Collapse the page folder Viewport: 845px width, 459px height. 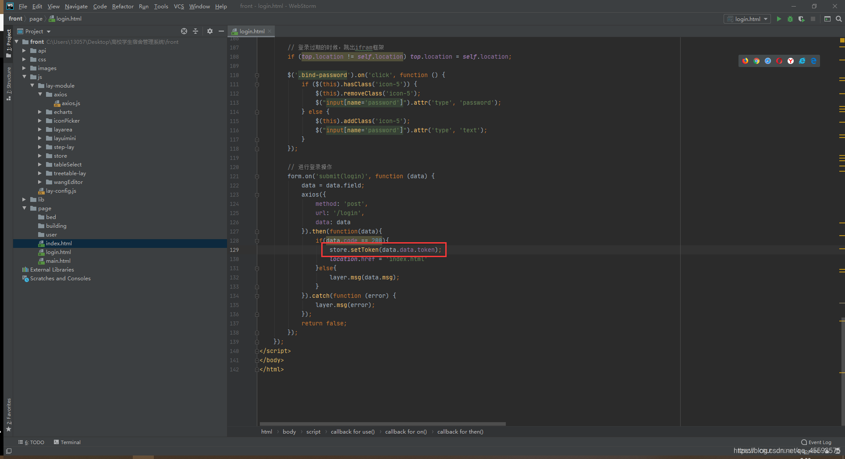(x=24, y=208)
